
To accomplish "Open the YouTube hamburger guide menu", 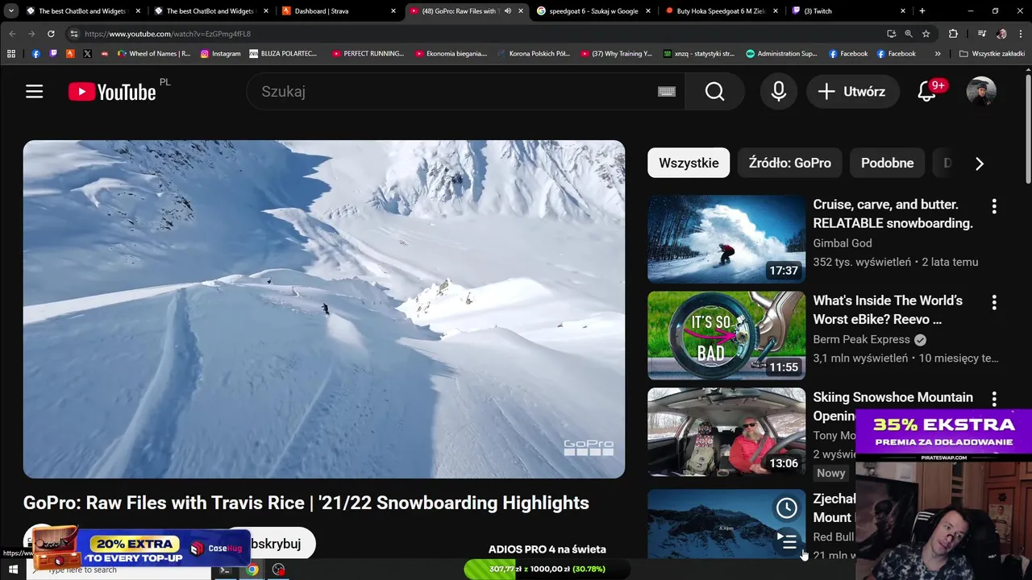I will point(34,92).
